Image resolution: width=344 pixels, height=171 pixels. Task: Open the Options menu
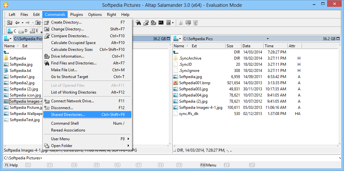95,15
